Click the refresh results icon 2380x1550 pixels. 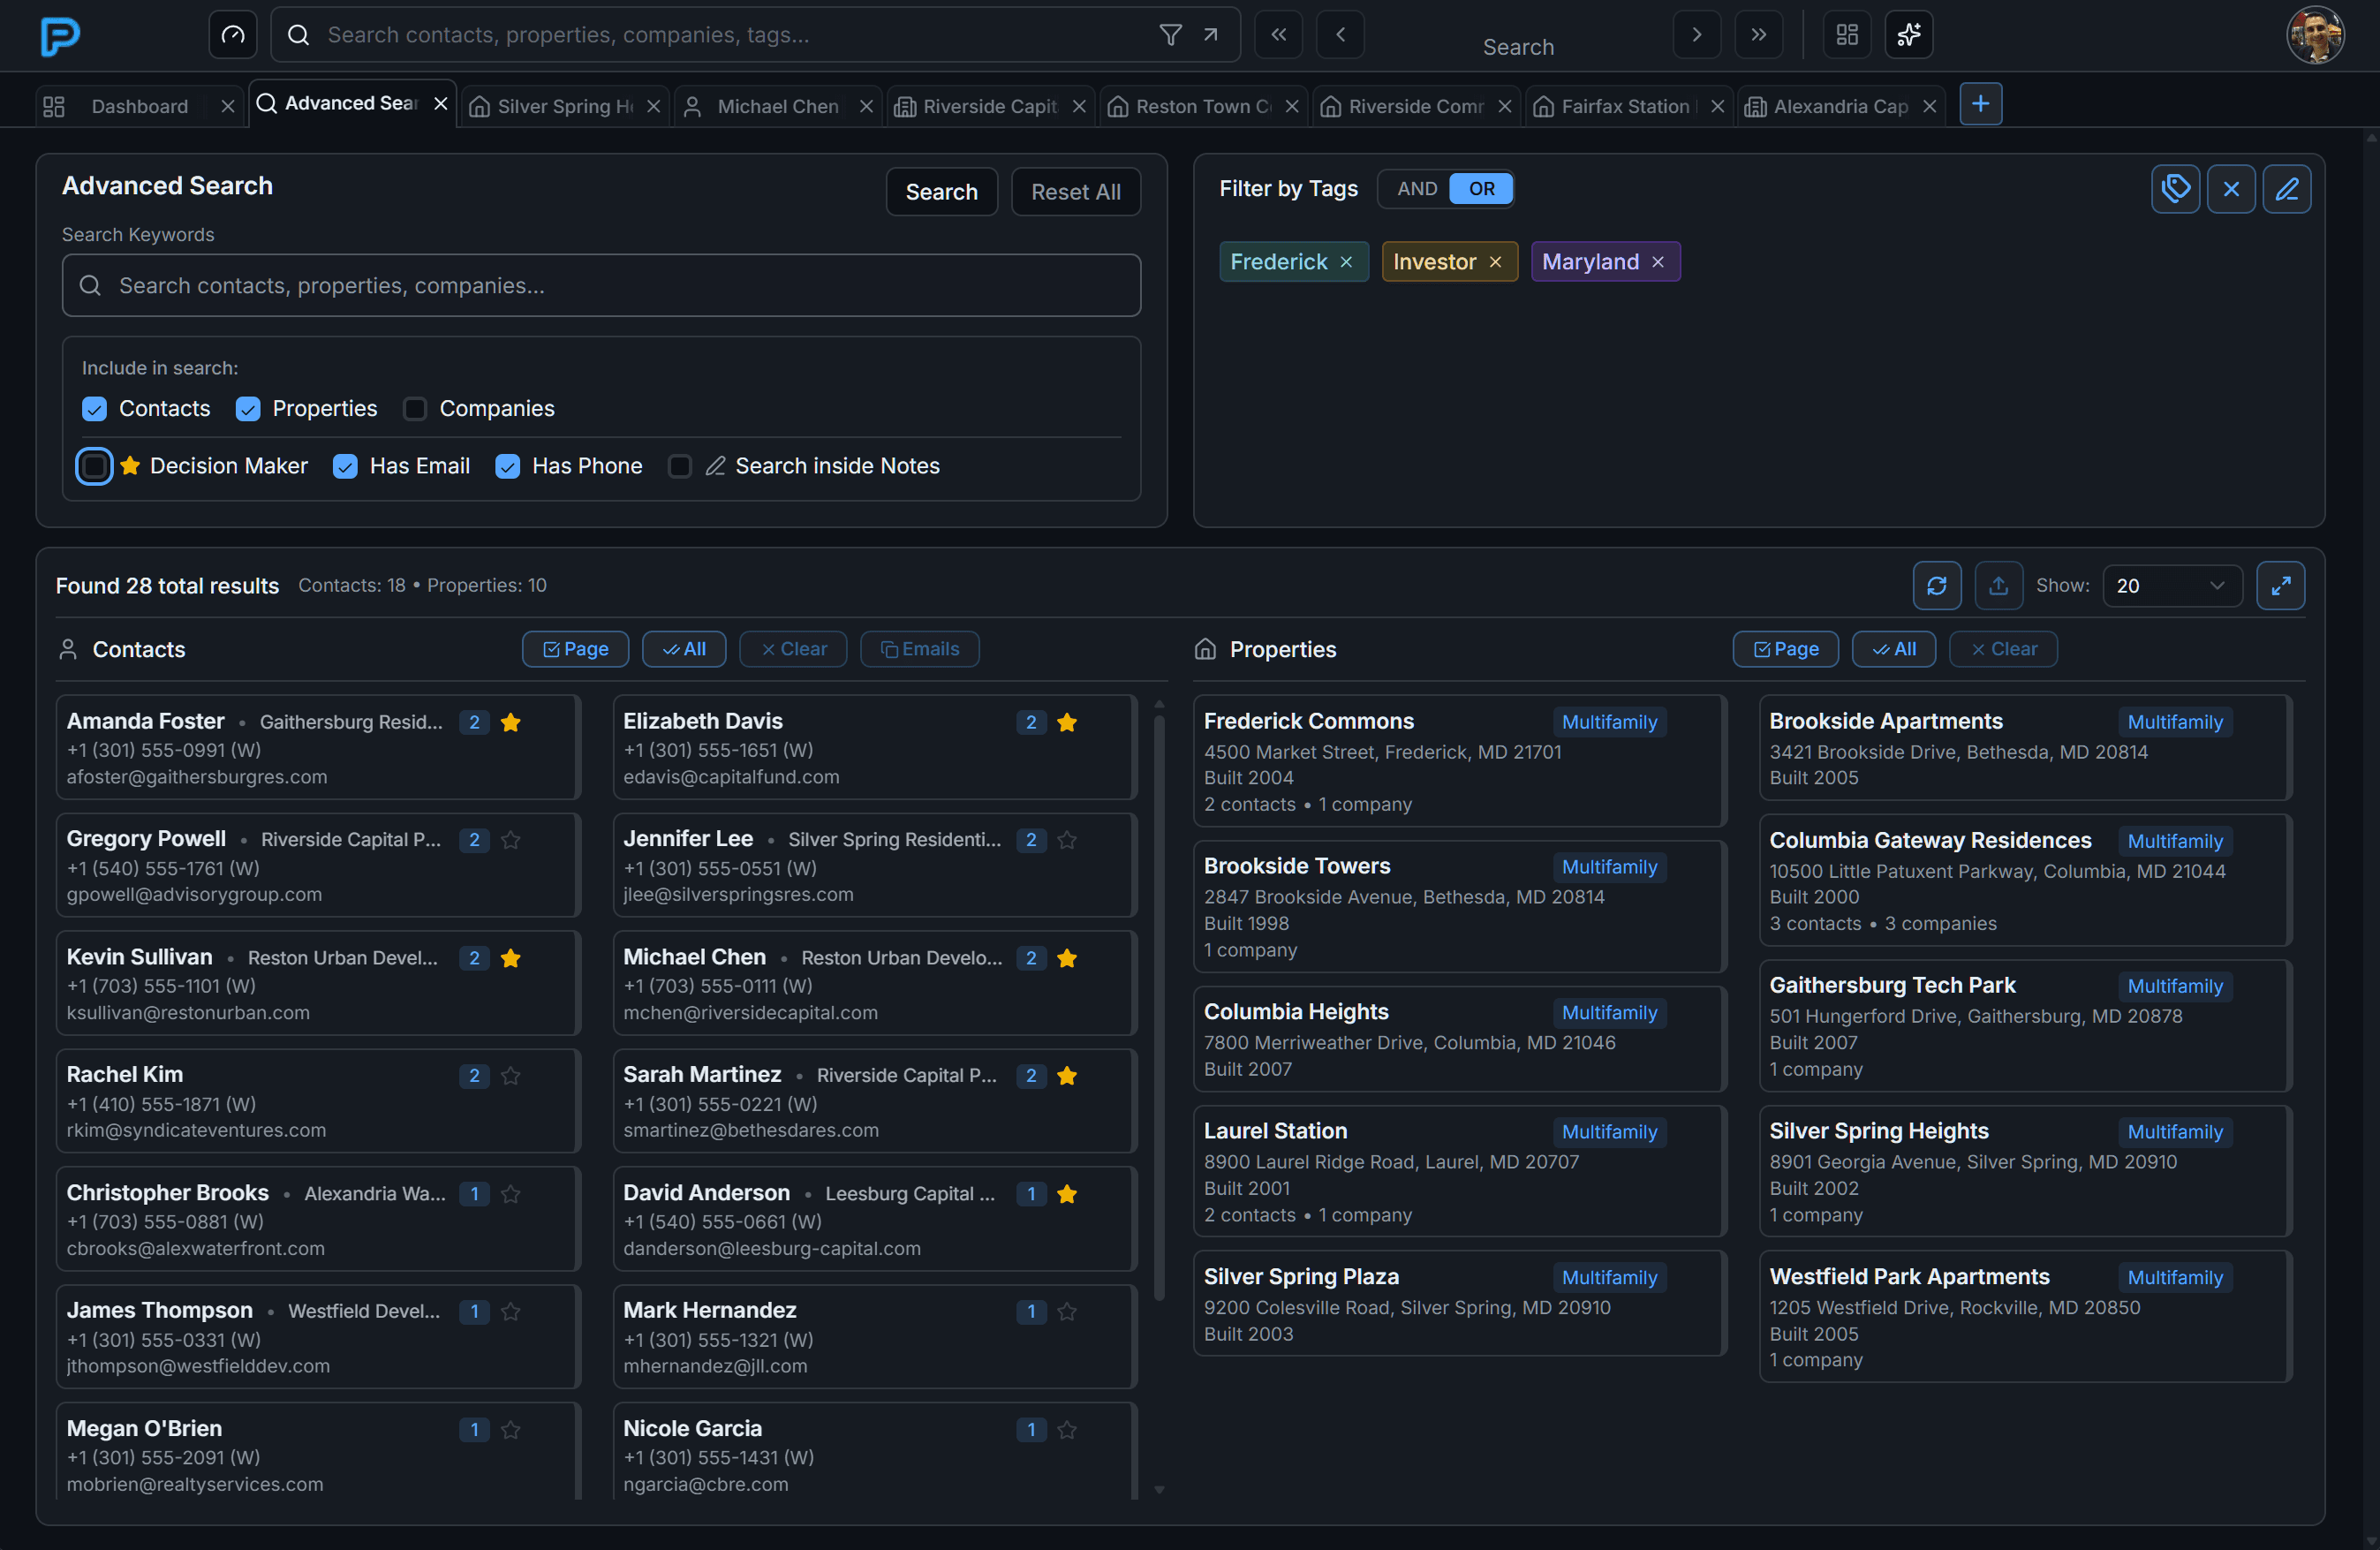(1936, 586)
